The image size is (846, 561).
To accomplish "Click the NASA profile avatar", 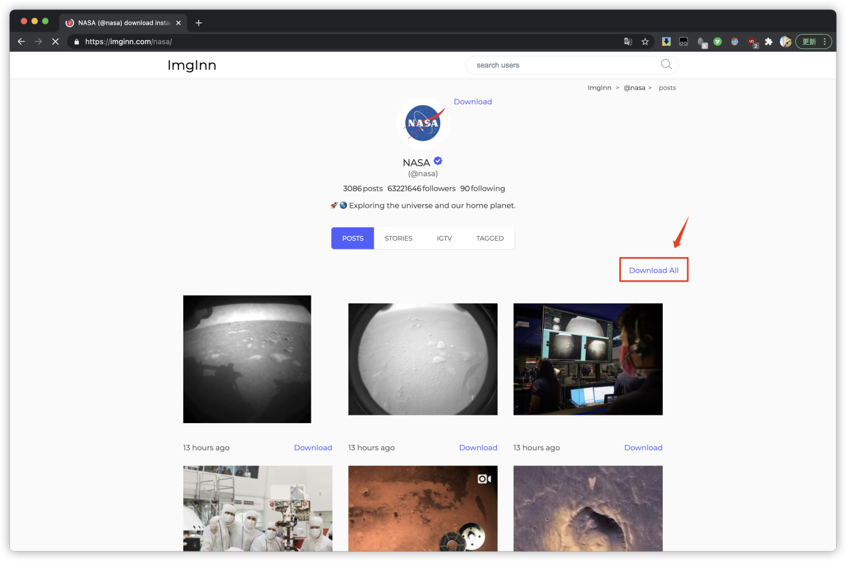I will (x=423, y=123).
